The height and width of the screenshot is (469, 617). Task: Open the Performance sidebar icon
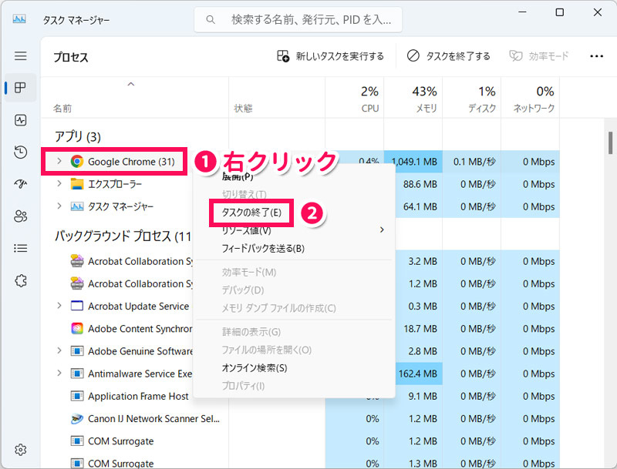coord(21,120)
